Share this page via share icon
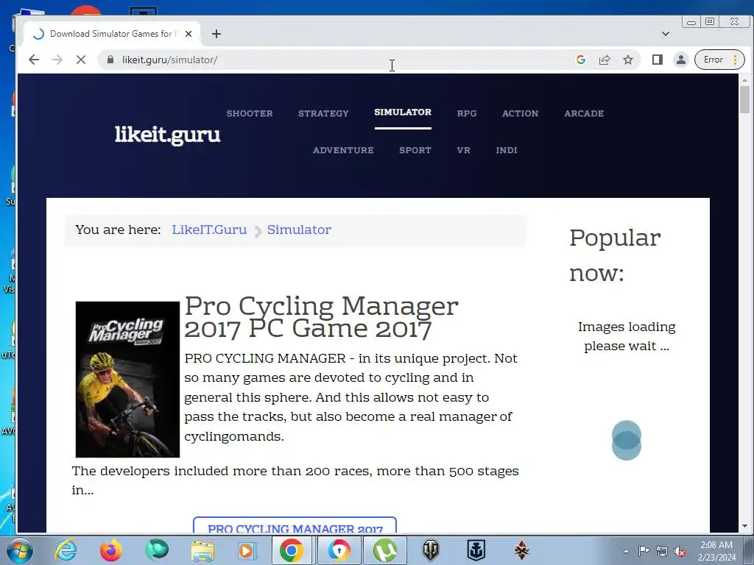The image size is (754, 565). coord(605,60)
